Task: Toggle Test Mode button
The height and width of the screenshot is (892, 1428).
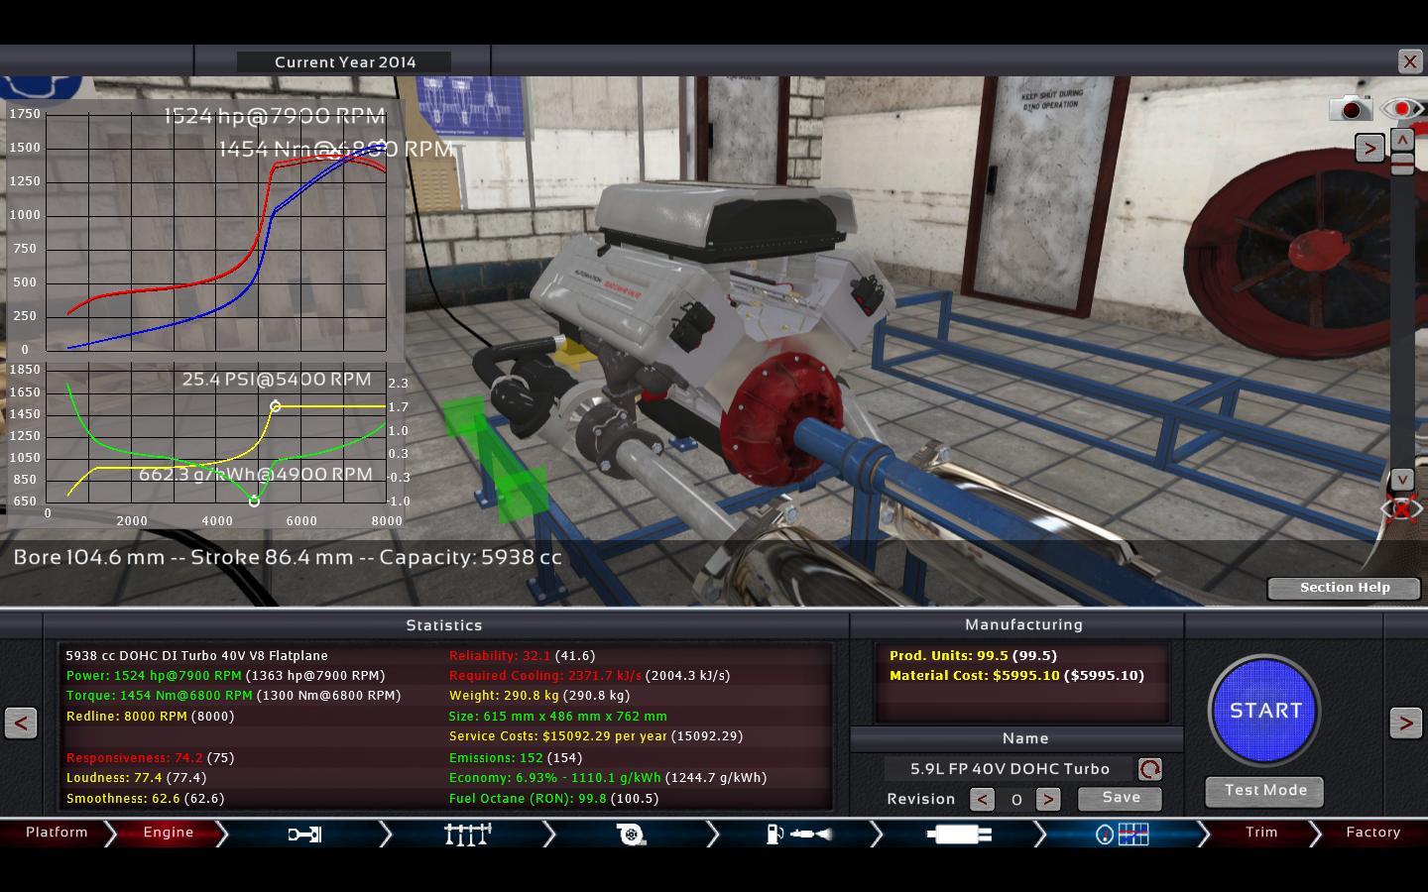Action: point(1264,791)
